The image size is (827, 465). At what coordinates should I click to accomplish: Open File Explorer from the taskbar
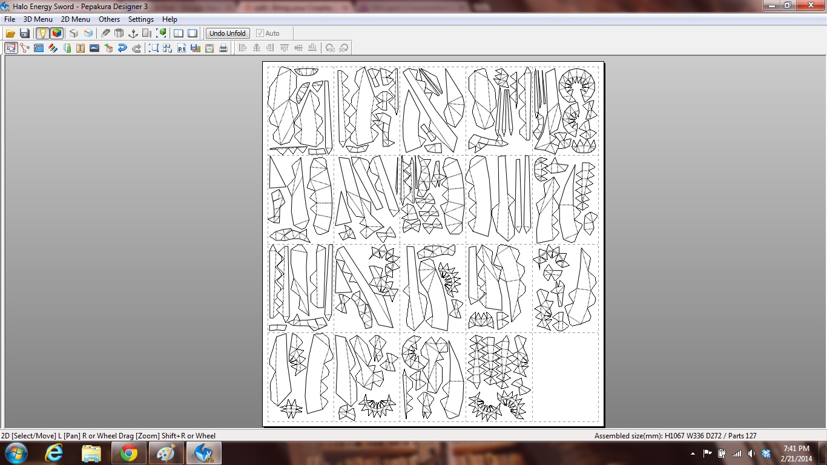[x=91, y=453]
